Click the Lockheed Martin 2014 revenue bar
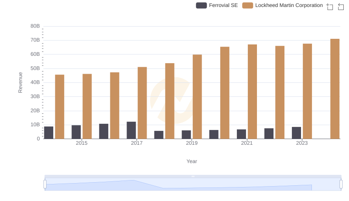Viewport: 349px width, 201px height. pyautogui.click(x=60, y=107)
